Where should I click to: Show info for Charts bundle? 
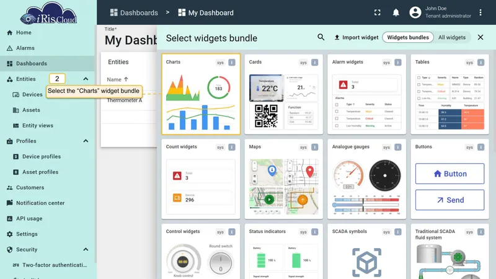(x=232, y=63)
